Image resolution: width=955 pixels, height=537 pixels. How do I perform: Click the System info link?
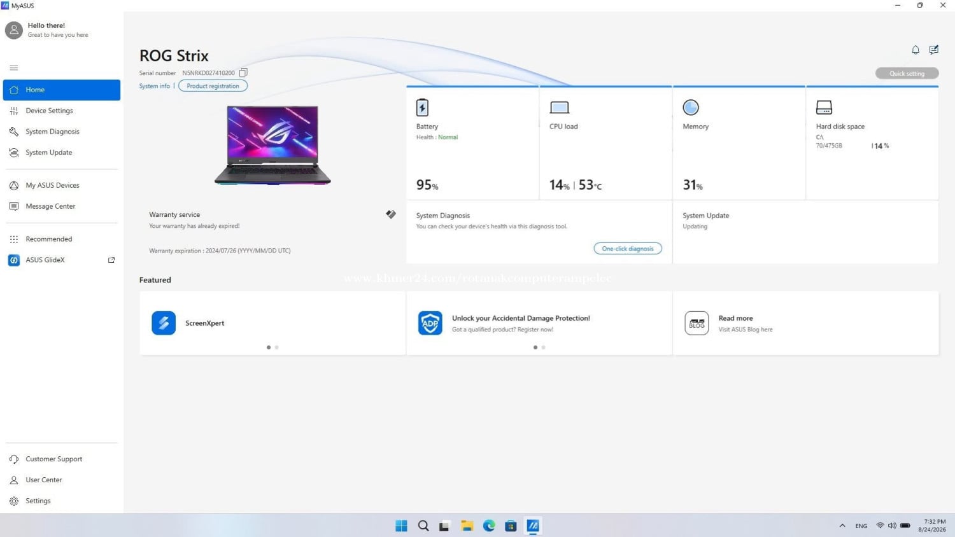(x=155, y=86)
